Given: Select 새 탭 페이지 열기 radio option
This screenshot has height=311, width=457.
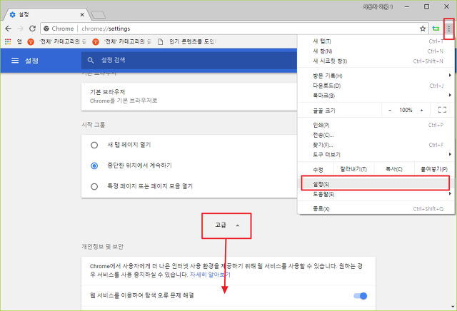Looking at the screenshot, I should [94, 145].
